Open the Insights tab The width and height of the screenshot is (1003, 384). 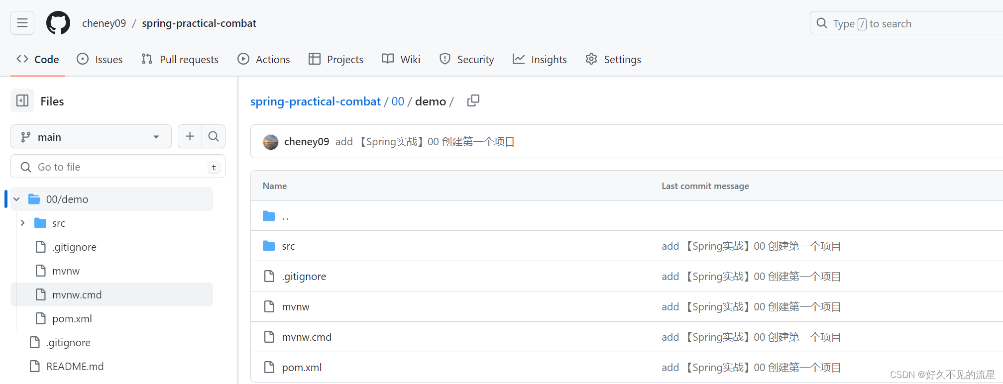pos(540,59)
